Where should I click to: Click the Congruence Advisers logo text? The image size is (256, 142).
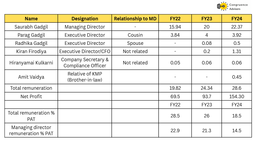pyautogui.click(x=238, y=7)
